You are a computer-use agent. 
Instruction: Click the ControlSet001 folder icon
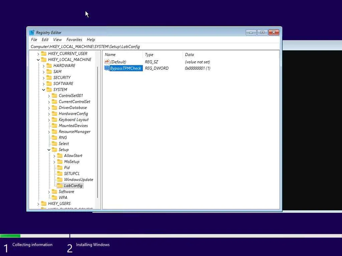coord(54,96)
